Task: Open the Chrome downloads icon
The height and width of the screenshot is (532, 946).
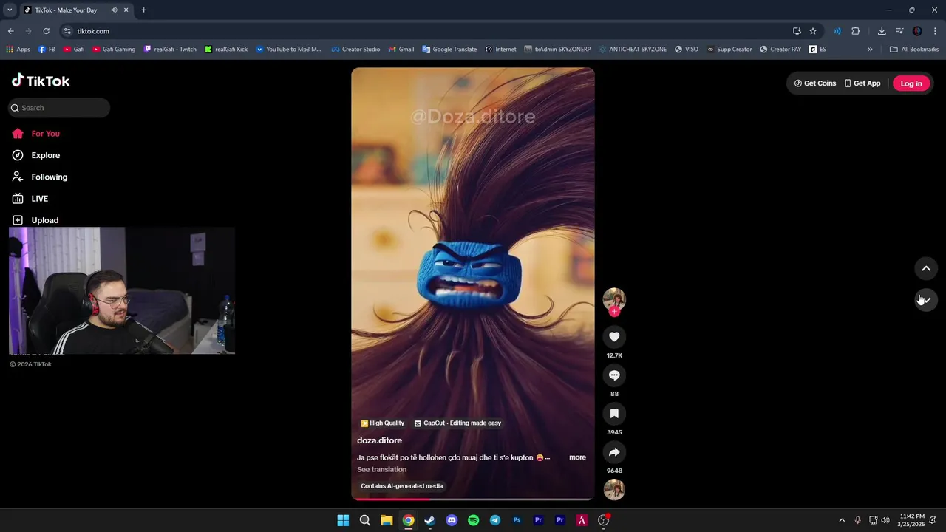Action: 882,31
